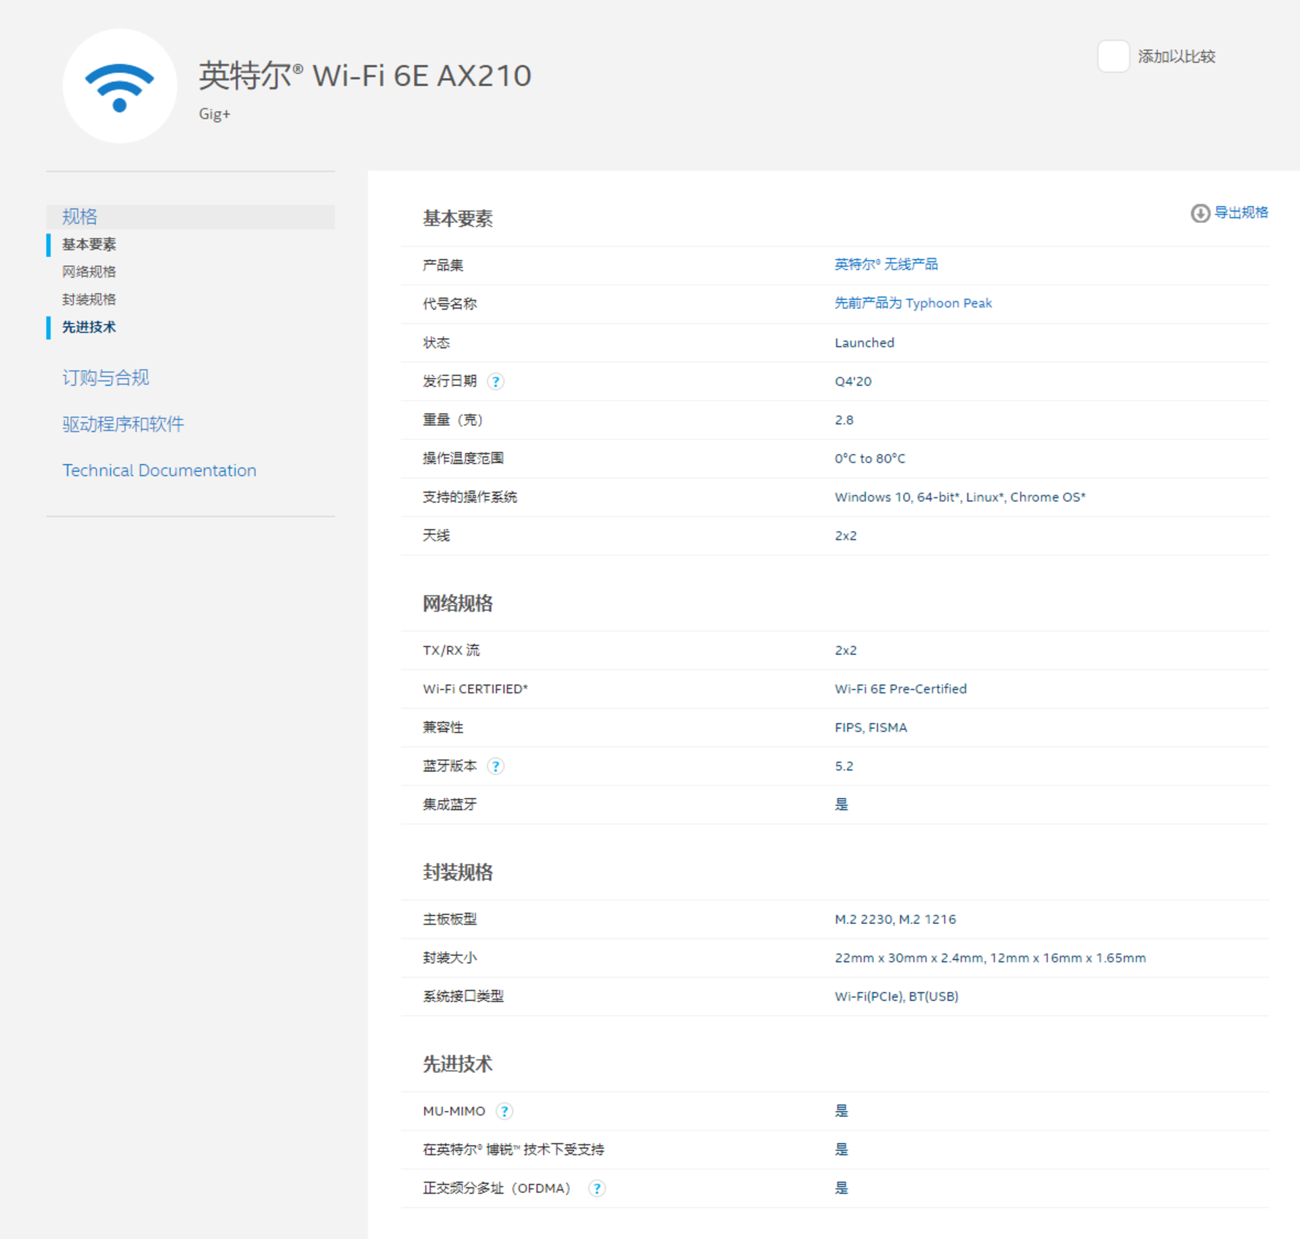Jump to 先进技术 in sidebar
This screenshot has height=1239, width=1300.
pyautogui.click(x=89, y=327)
